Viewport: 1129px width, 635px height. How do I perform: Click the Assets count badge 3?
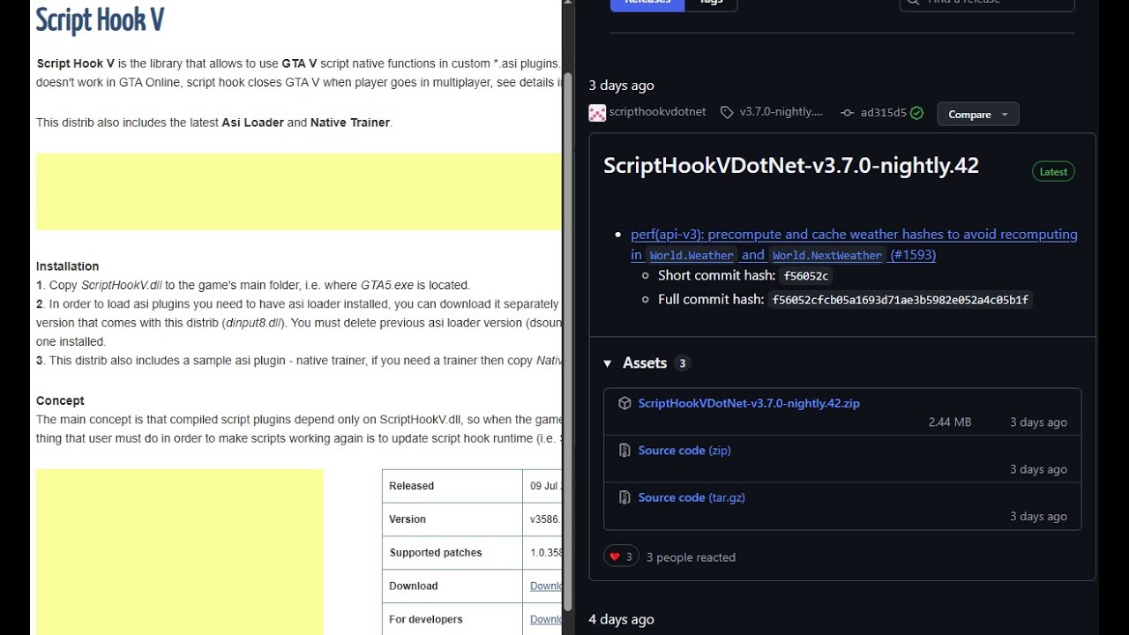(682, 363)
